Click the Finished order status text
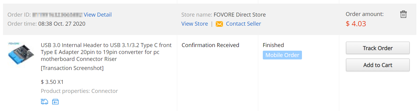This screenshot has height=111, width=420. (x=273, y=45)
